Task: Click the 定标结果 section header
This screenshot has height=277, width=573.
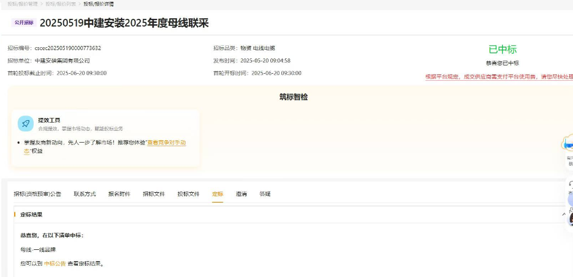Action: click(x=31, y=215)
